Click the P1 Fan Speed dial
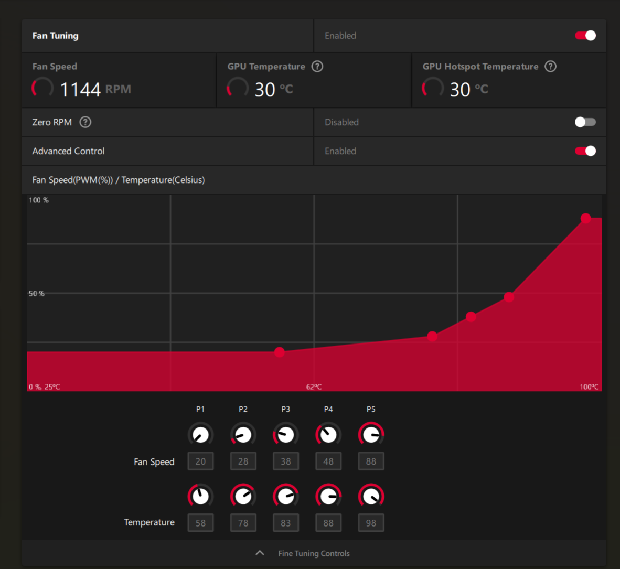 pos(200,435)
